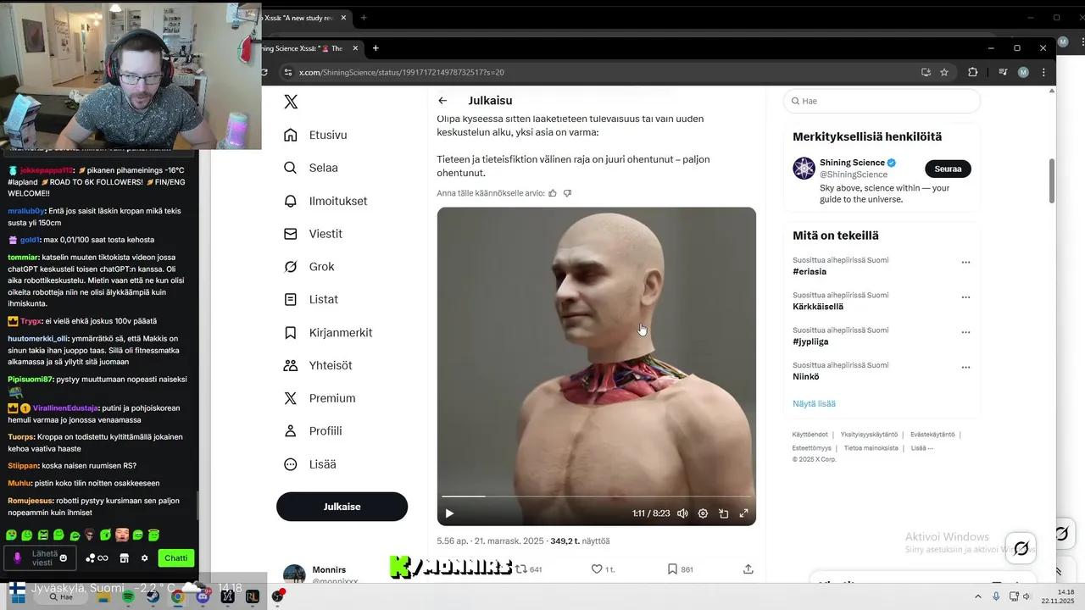The height and width of the screenshot is (610, 1085).
Task: Open Yhteisöt communities
Action: point(319,365)
